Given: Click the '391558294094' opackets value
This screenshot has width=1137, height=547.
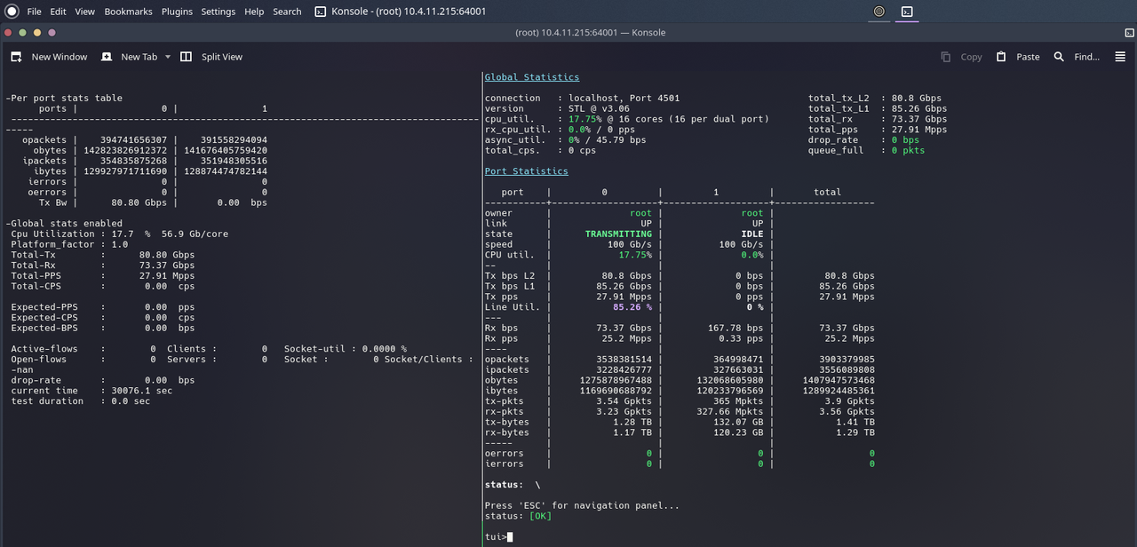Looking at the screenshot, I should (234, 140).
